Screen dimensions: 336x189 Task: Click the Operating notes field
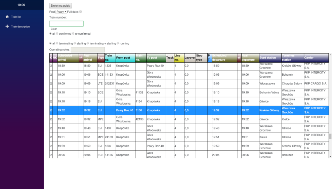[88, 49]
